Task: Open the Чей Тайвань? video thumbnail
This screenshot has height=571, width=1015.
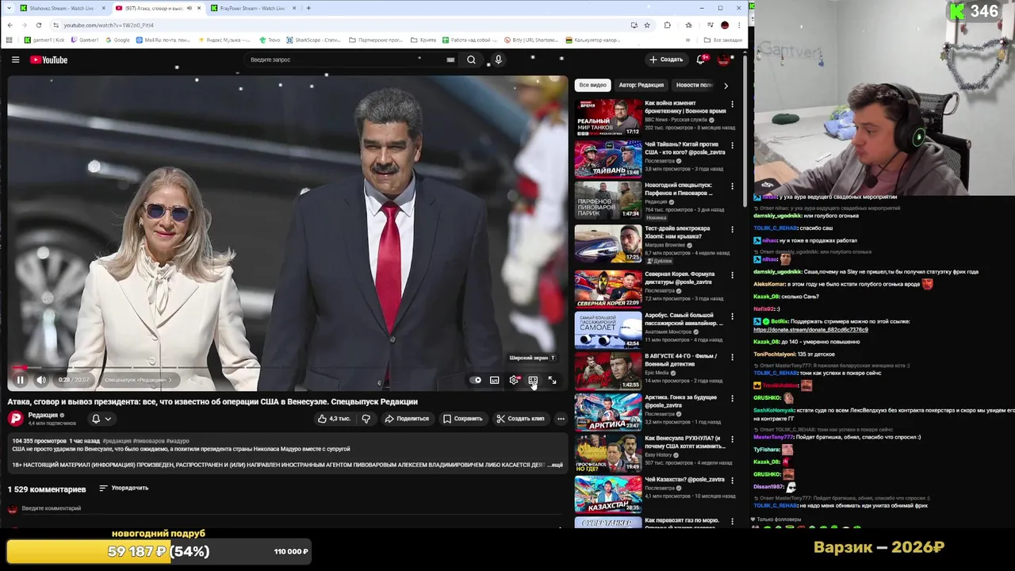Action: (608, 159)
